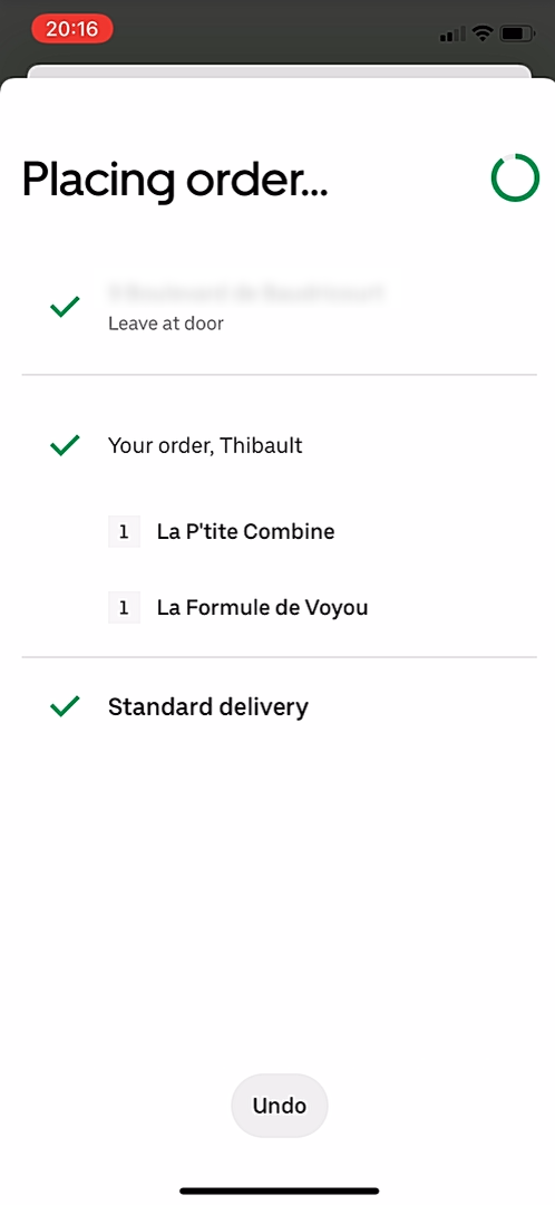
Task: Collapse the Standard delivery section
Action: click(x=208, y=706)
